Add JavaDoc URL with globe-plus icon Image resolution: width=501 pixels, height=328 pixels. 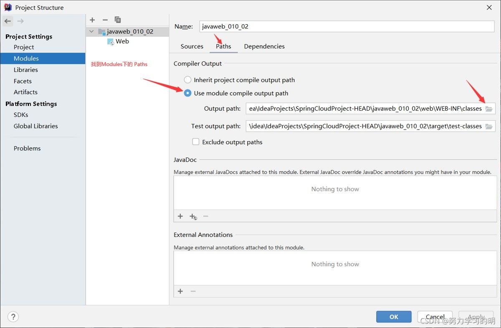click(193, 216)
